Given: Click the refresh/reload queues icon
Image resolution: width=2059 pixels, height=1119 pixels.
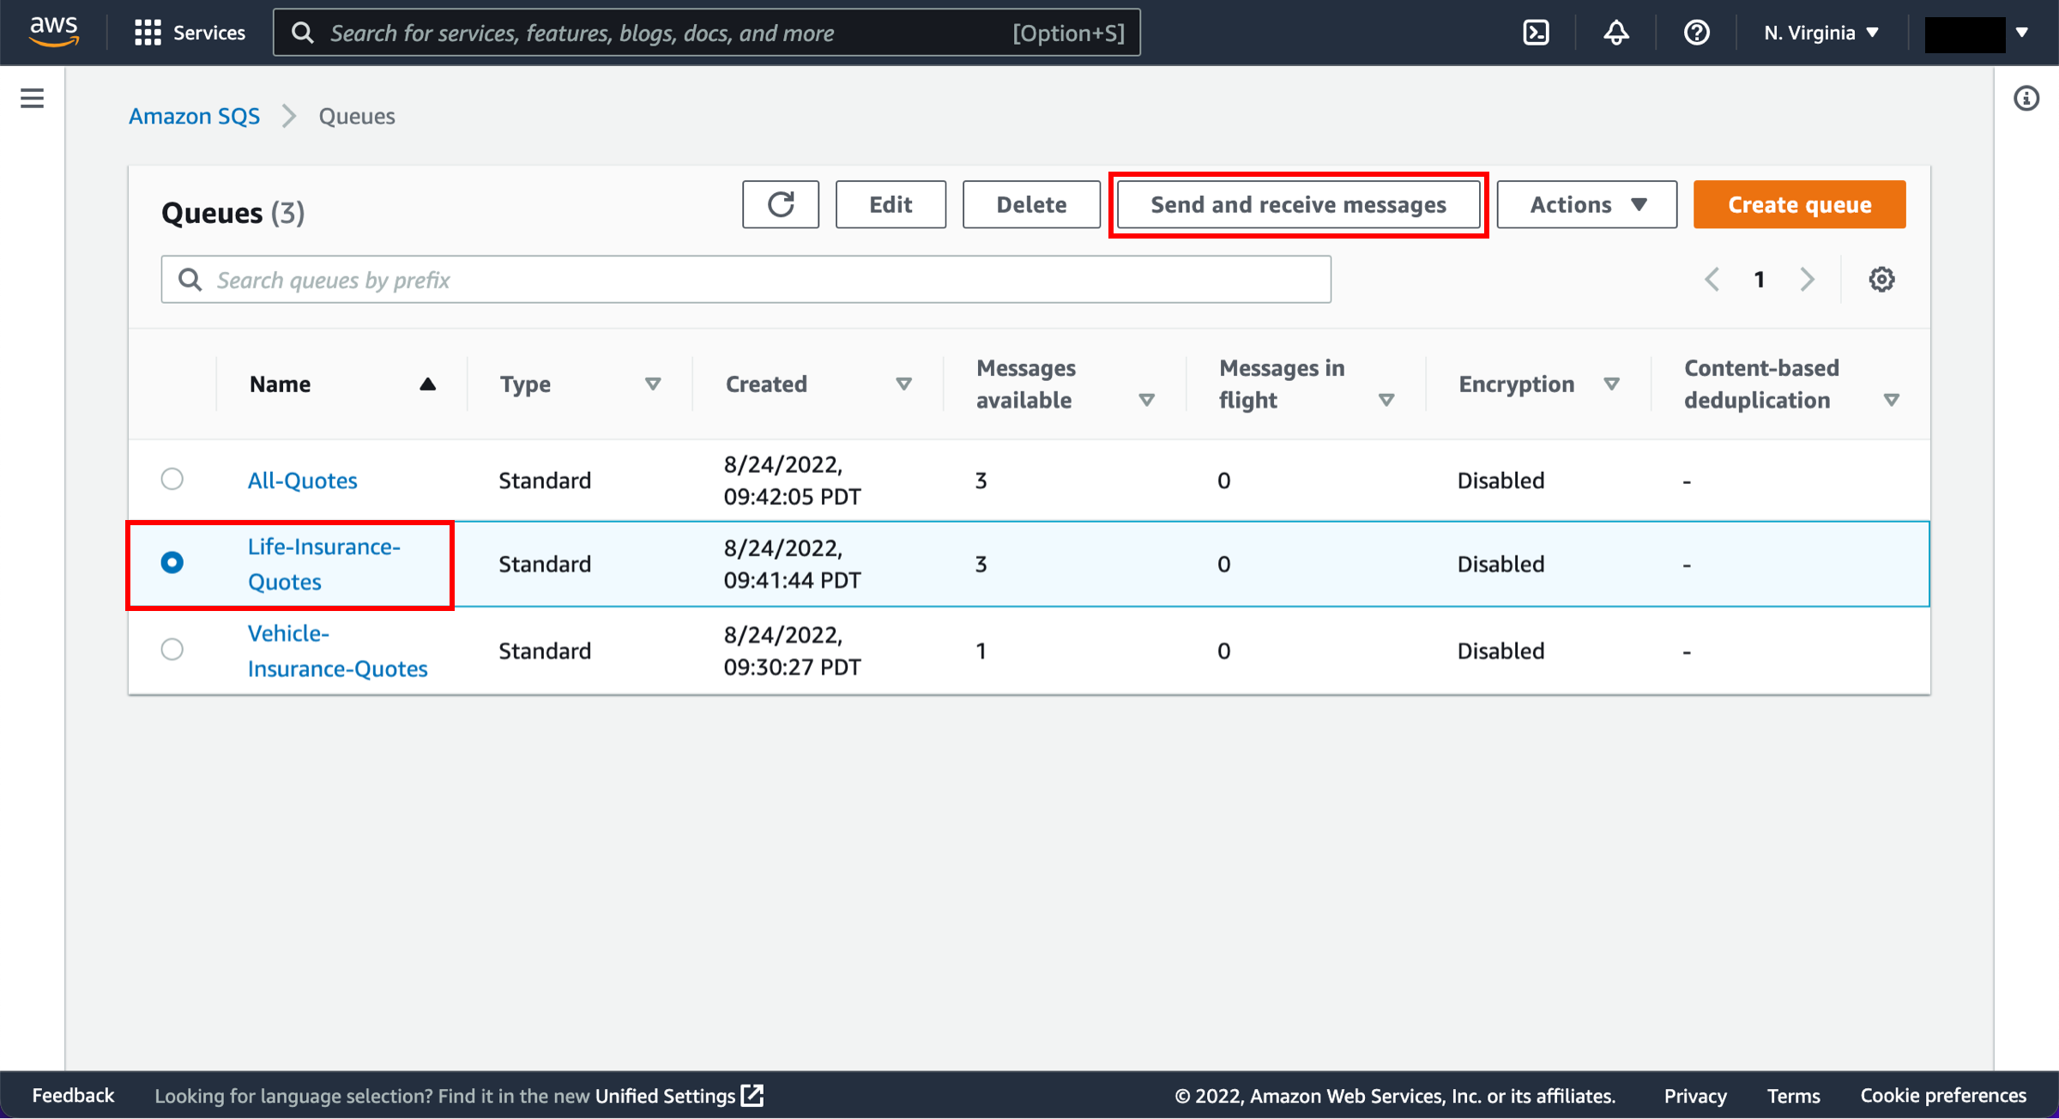Looking at the screenshot, I should tap(782, 204).
